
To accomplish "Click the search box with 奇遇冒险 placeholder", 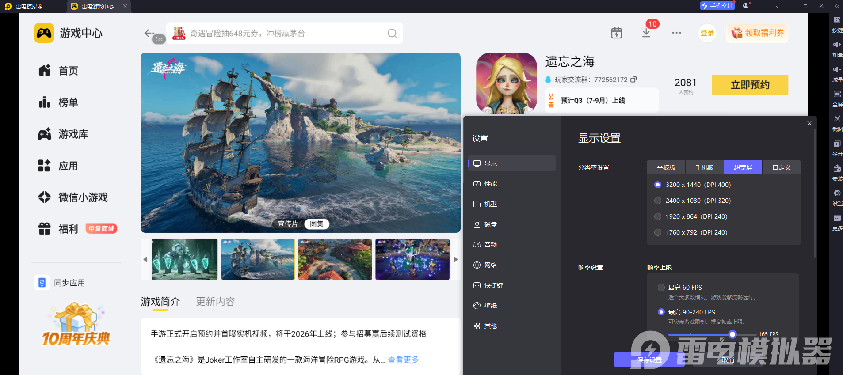I will 285,33.
